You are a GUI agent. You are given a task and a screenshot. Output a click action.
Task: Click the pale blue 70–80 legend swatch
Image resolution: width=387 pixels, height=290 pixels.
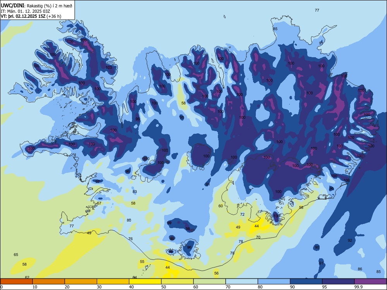(x=241, y=281)
